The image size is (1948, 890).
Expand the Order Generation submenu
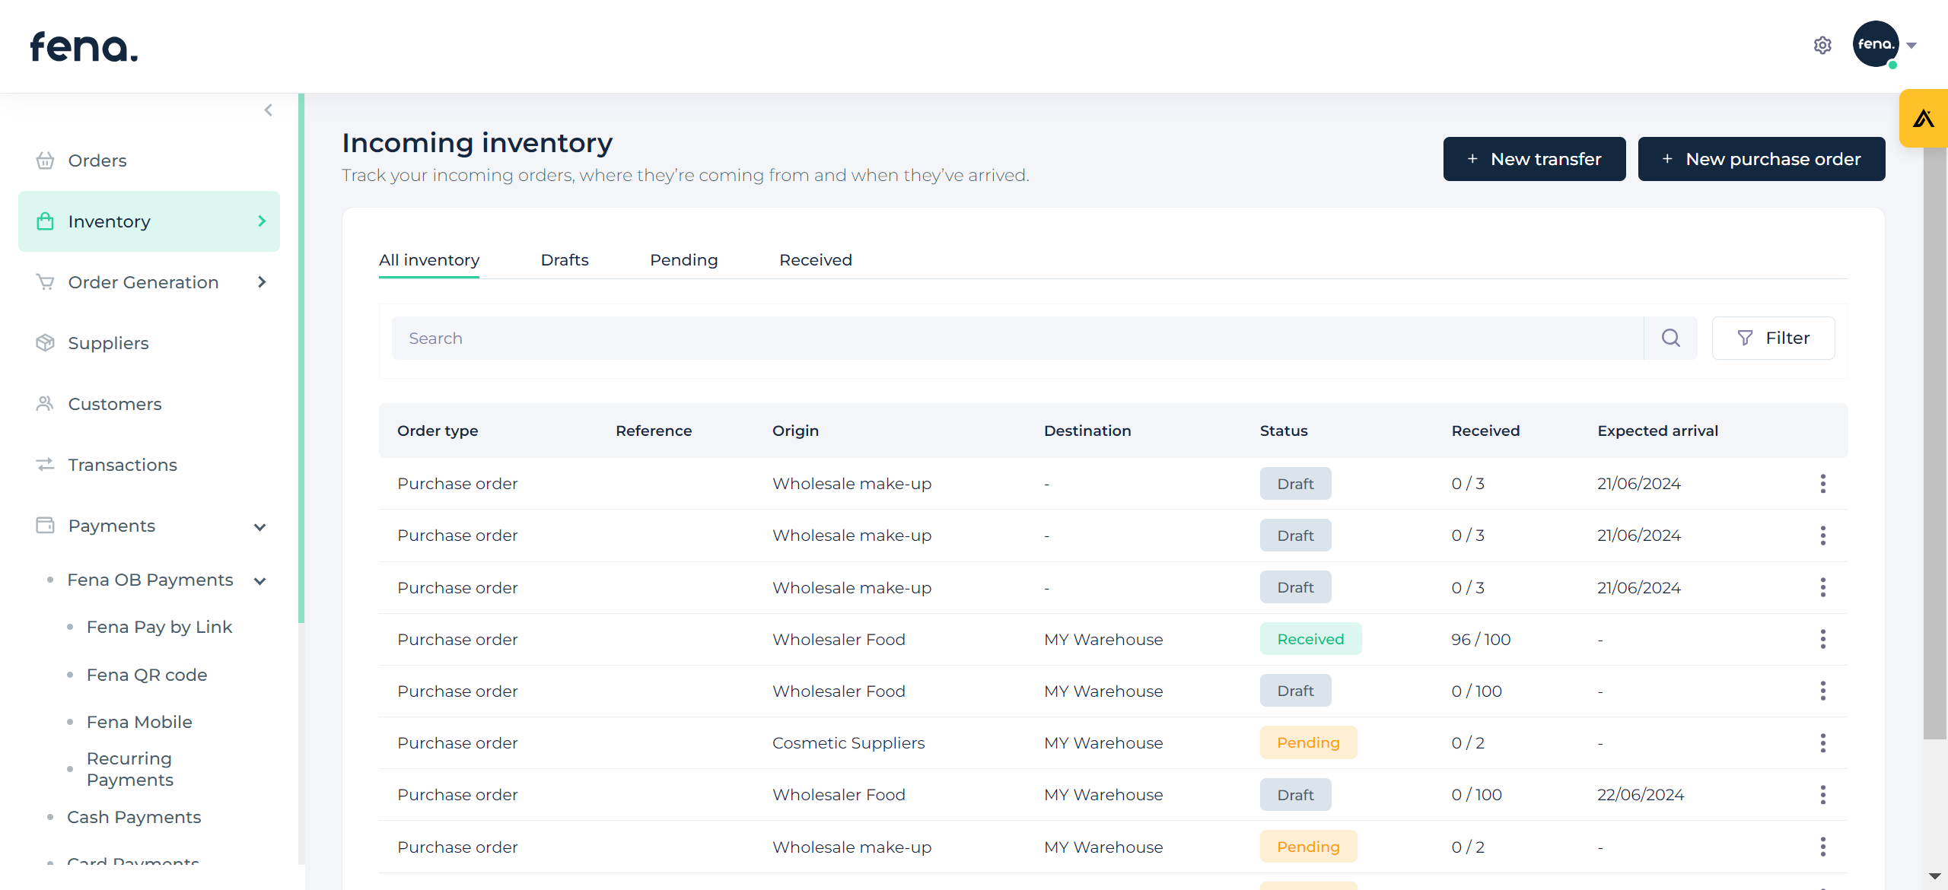tap(262, 282)
